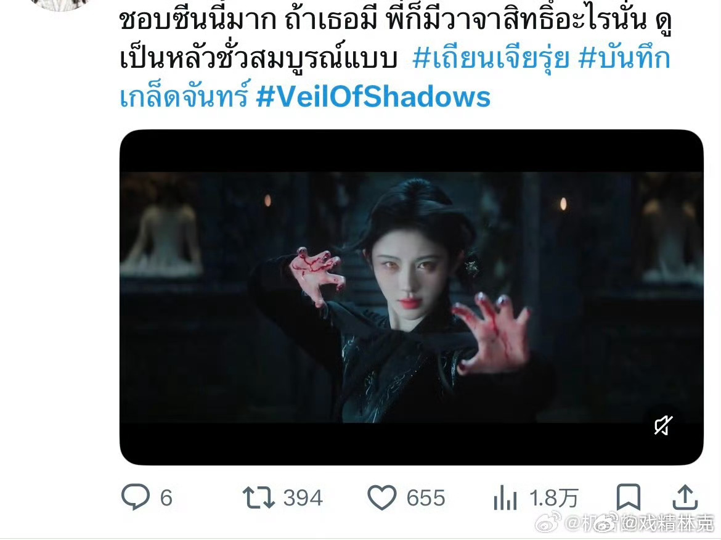Click the video's black top letterbox bar

[x=411, y=151]
